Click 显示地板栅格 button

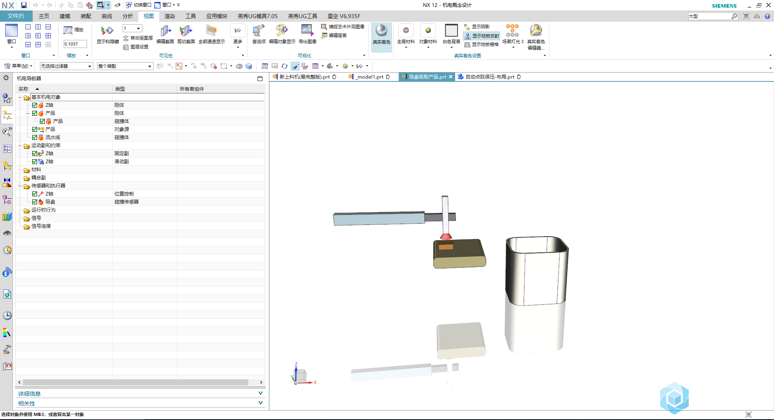pyautogui.click(x=481, y=44)
